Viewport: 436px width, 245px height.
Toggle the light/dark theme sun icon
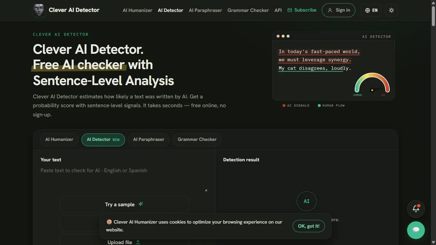pos(391,10)
